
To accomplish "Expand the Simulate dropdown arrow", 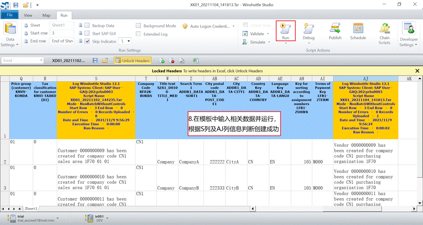I will coord(269,42).
